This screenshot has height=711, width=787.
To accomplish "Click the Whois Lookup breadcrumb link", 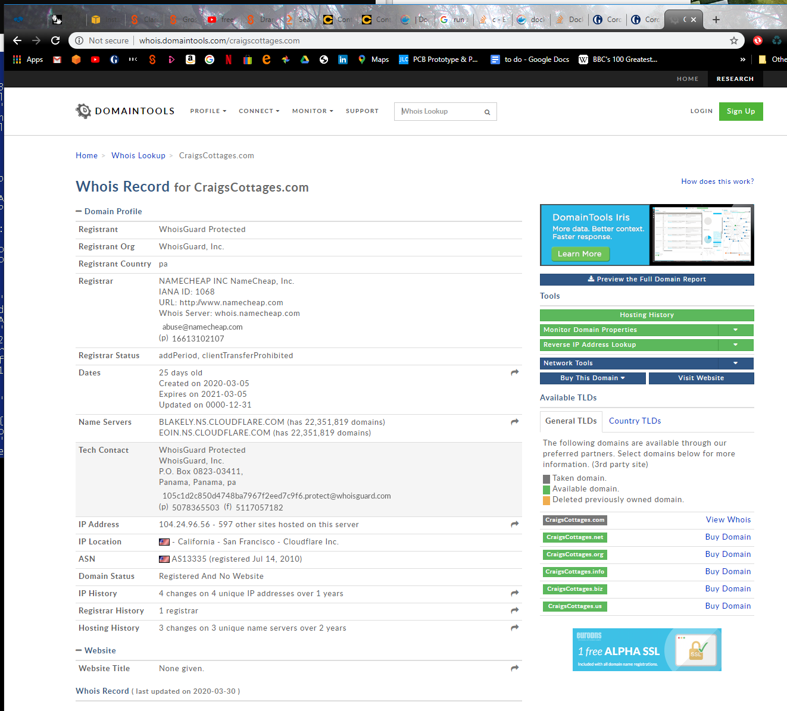I will coord(138,156).
